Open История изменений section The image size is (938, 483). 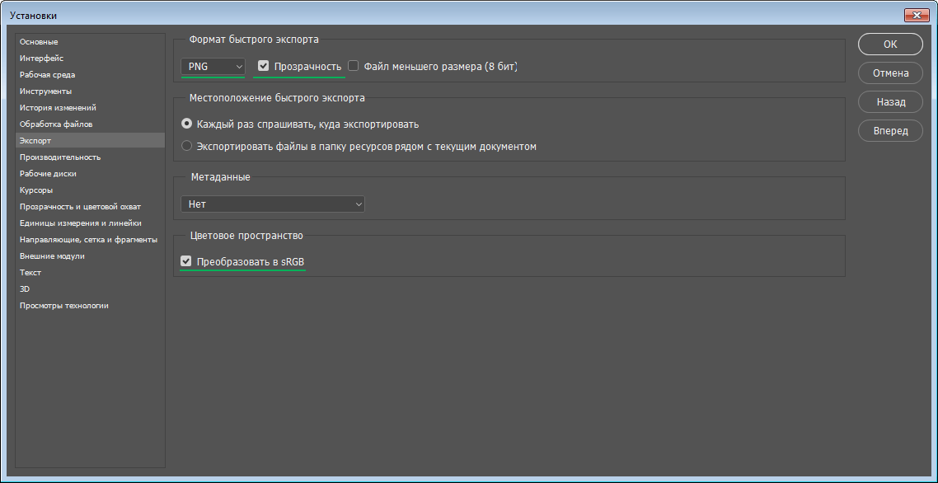click(x=91, y=108)
